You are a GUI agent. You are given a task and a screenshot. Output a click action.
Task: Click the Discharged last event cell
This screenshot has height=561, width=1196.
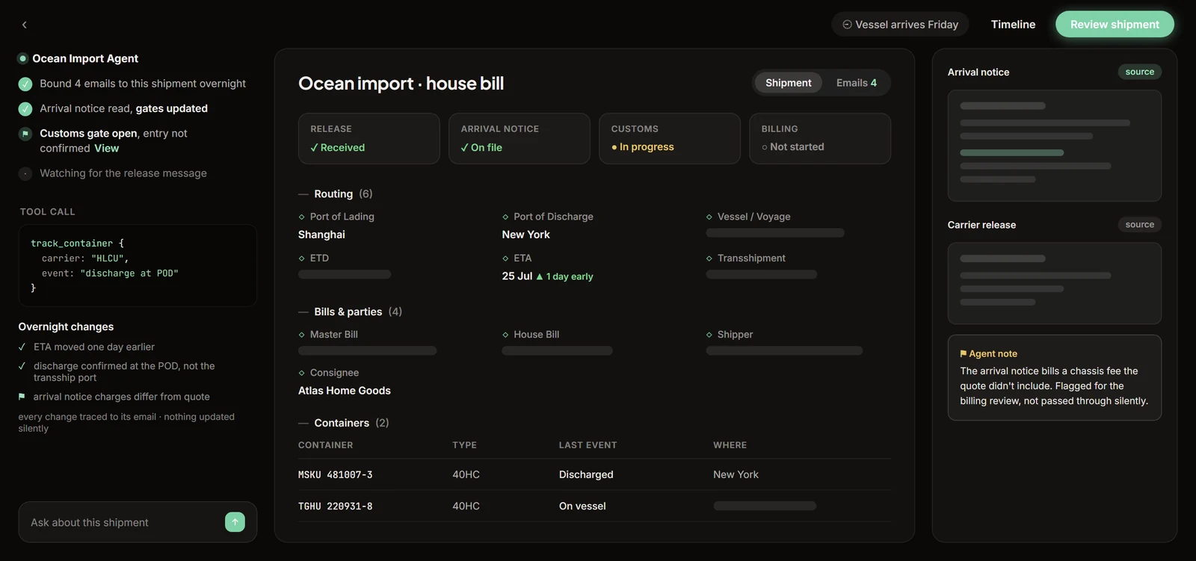[x=586, y=474]
